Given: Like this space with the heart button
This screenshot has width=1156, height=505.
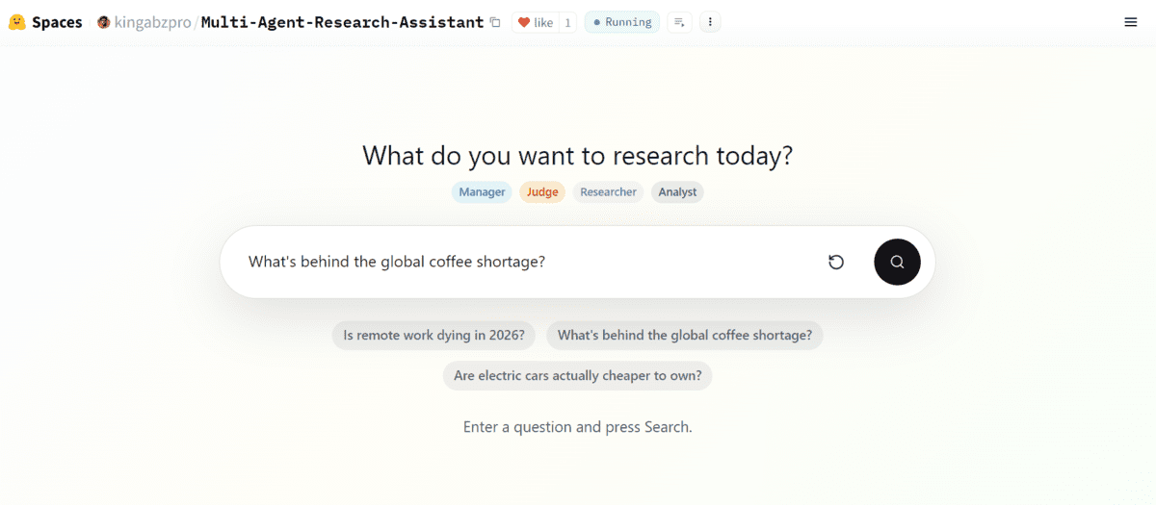Looking at the screenshot, I should point(535,22).
